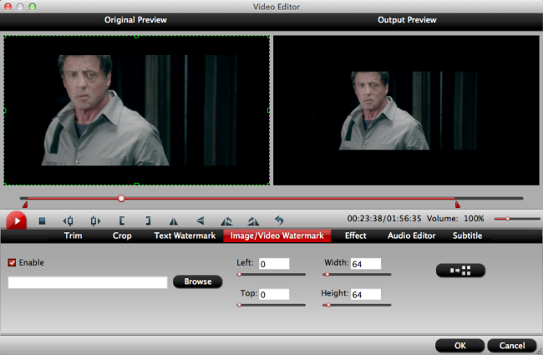
Task: Flip video vertically
Action: (200, 221)
